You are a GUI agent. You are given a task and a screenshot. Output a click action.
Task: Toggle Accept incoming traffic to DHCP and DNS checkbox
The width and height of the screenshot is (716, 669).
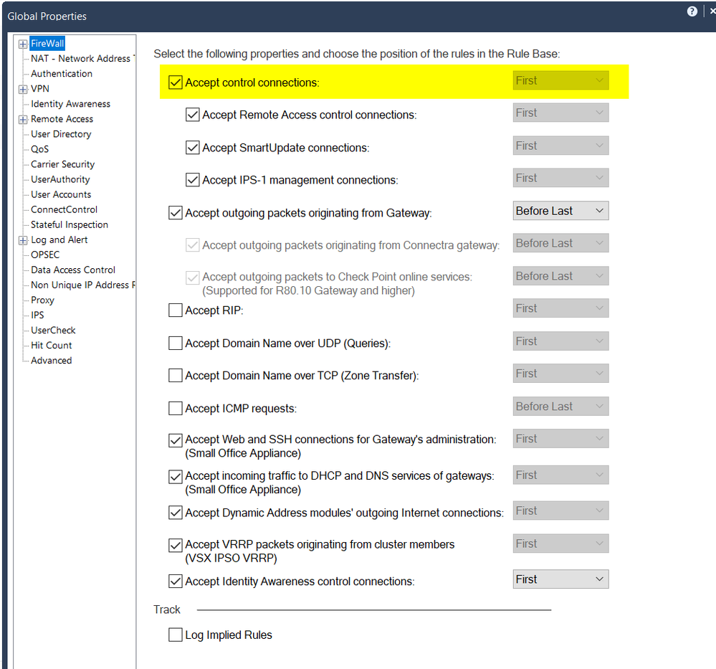(176, 477)
